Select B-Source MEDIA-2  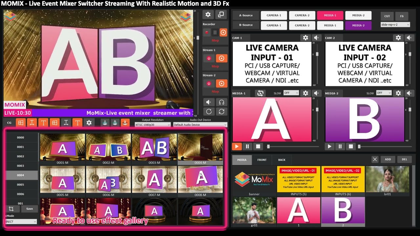[358, 25]
